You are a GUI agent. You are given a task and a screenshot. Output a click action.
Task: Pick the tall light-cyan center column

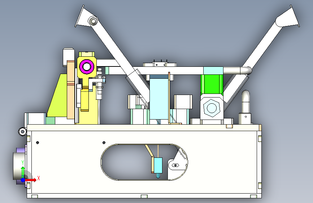coord(159,99)
